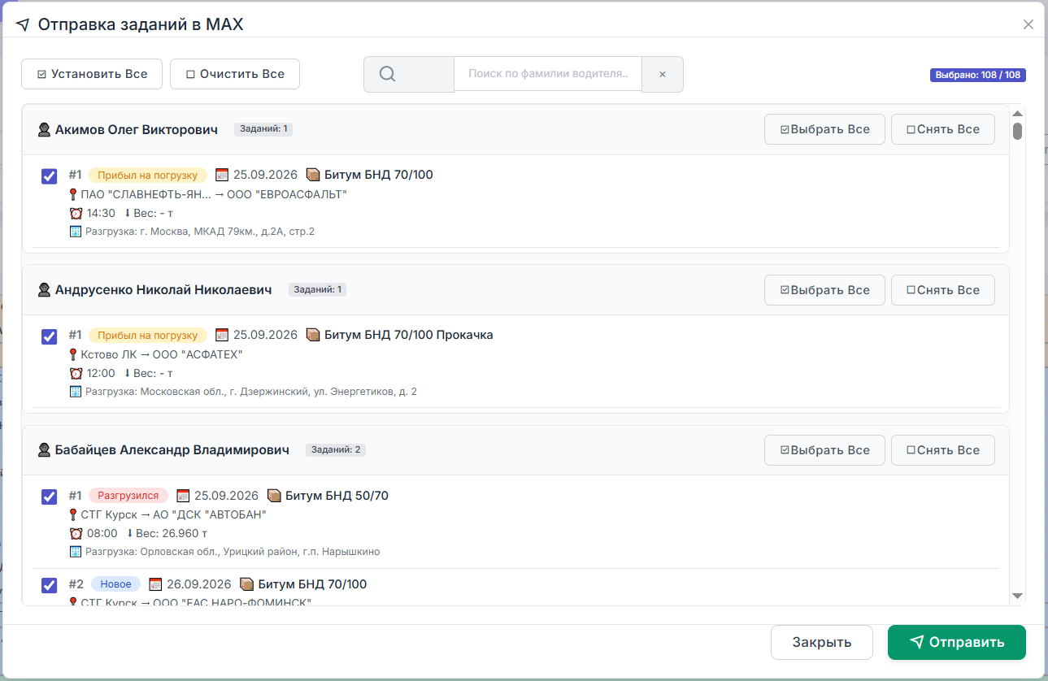The image size is (1048, 681).
Task: Click the paper plane icon in dialog title
Action: coord(23,24)
